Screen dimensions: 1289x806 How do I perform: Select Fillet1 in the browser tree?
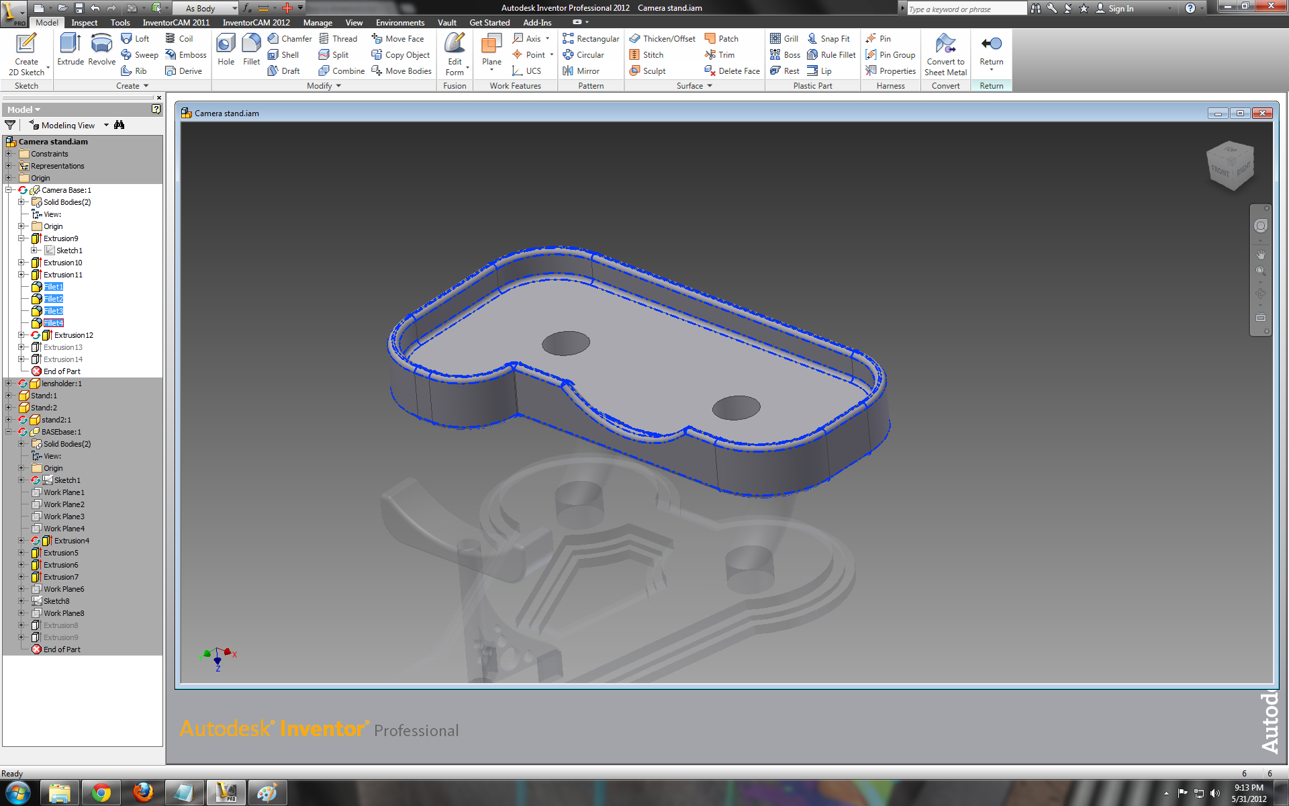point(53,287)
